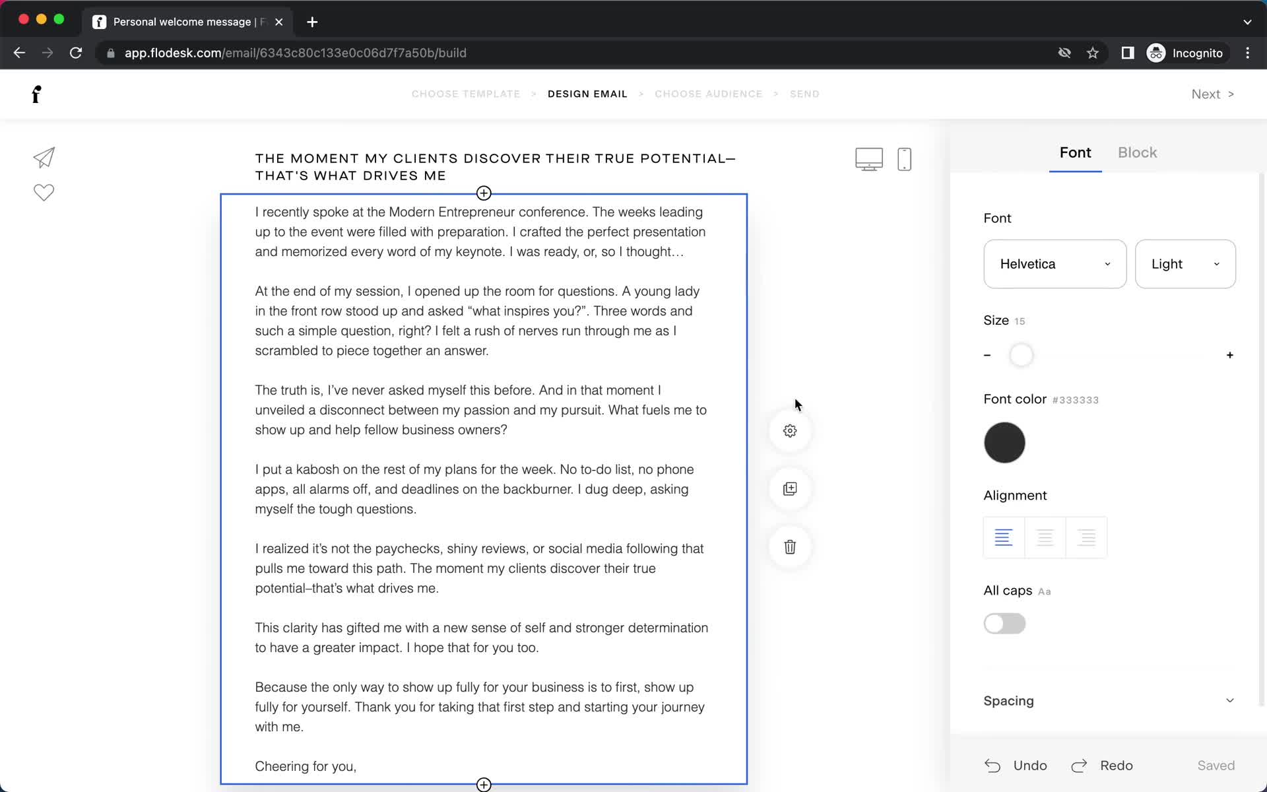Open the font family dropdown
Viewport: 1267px width, 792px height.
coord(1055,264)
